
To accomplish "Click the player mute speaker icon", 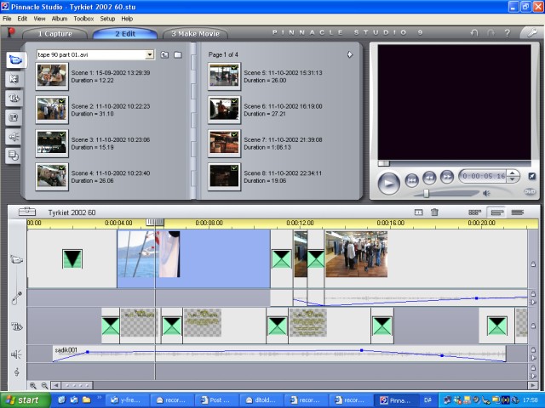I will tap(486, 193).
